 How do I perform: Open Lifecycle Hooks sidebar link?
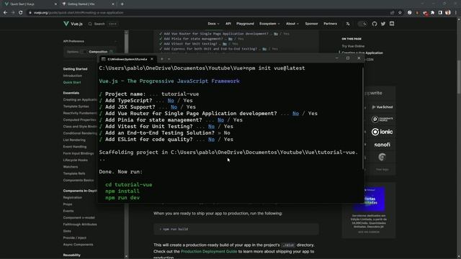pyautogui.click(x=75, y=160)
